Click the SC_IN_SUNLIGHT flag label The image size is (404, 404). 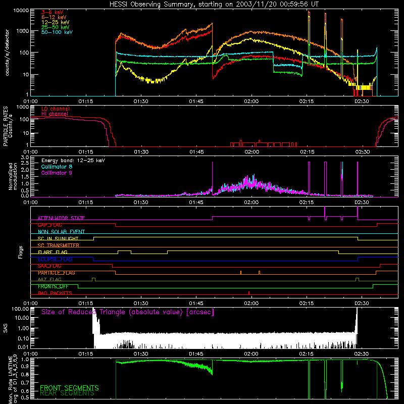pyautogui.click(x=58, y=238)
